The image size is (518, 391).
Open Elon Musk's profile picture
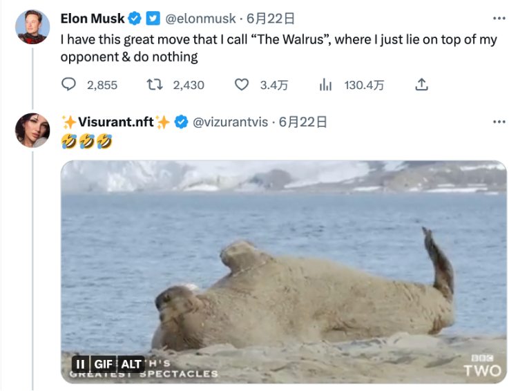pyautogui.click(x=32, y=27)
